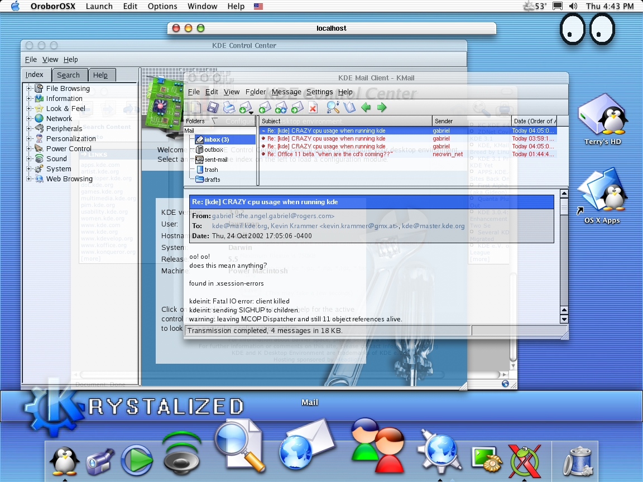Click the Reply envelope icon in KMail

coord(265,107)
